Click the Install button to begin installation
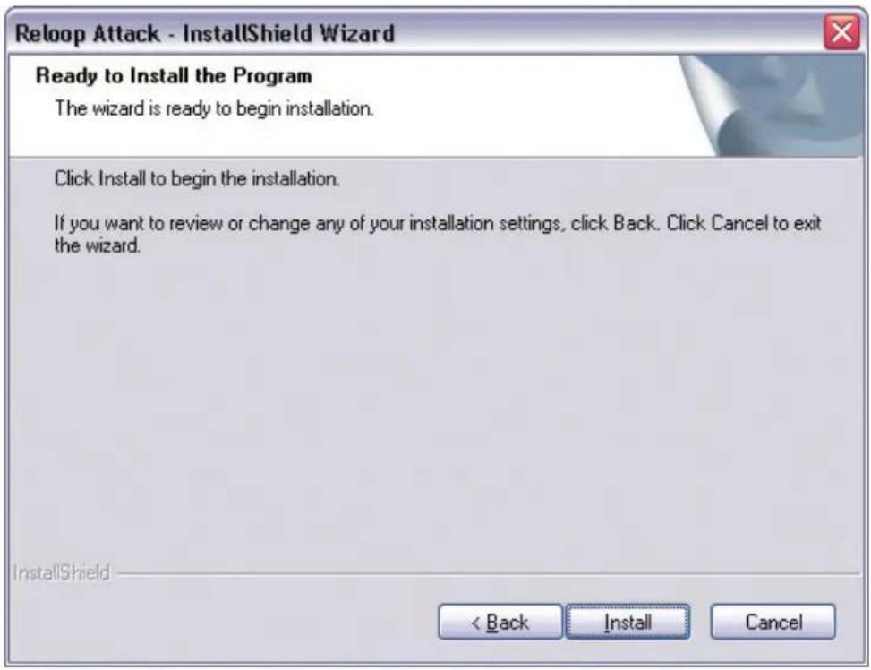 628,622
